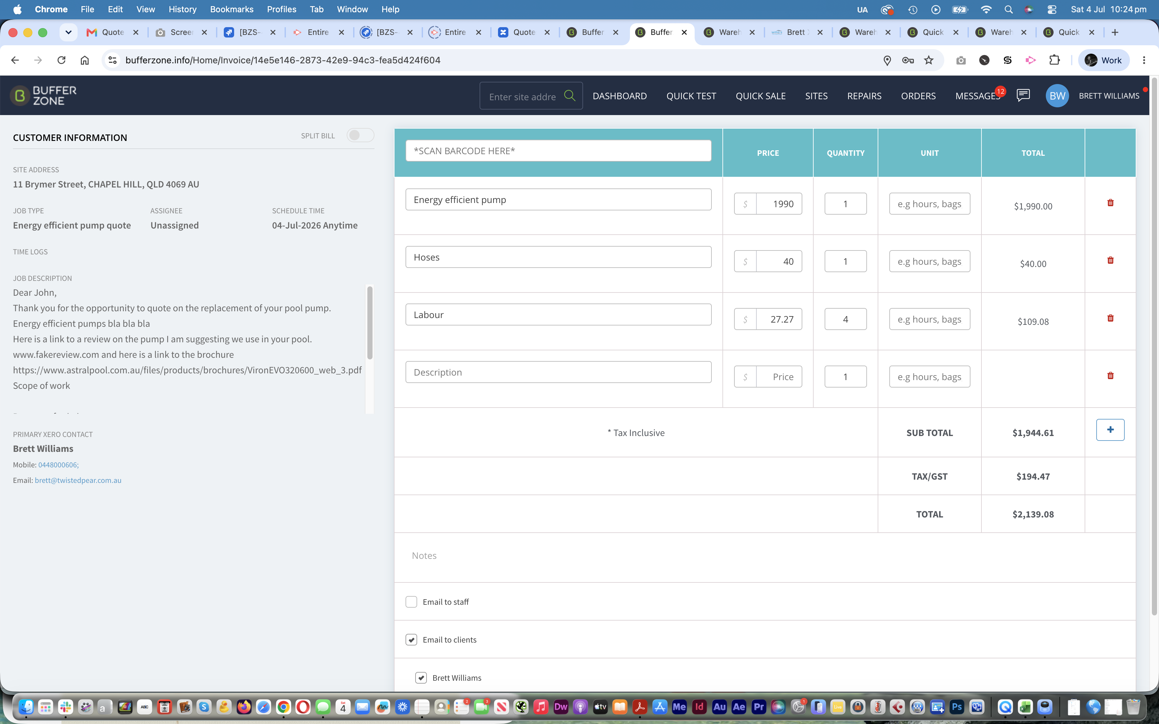Uncheck the Brett Williams recipient checkbox
1159x724 pixels.
pos(420,677)
